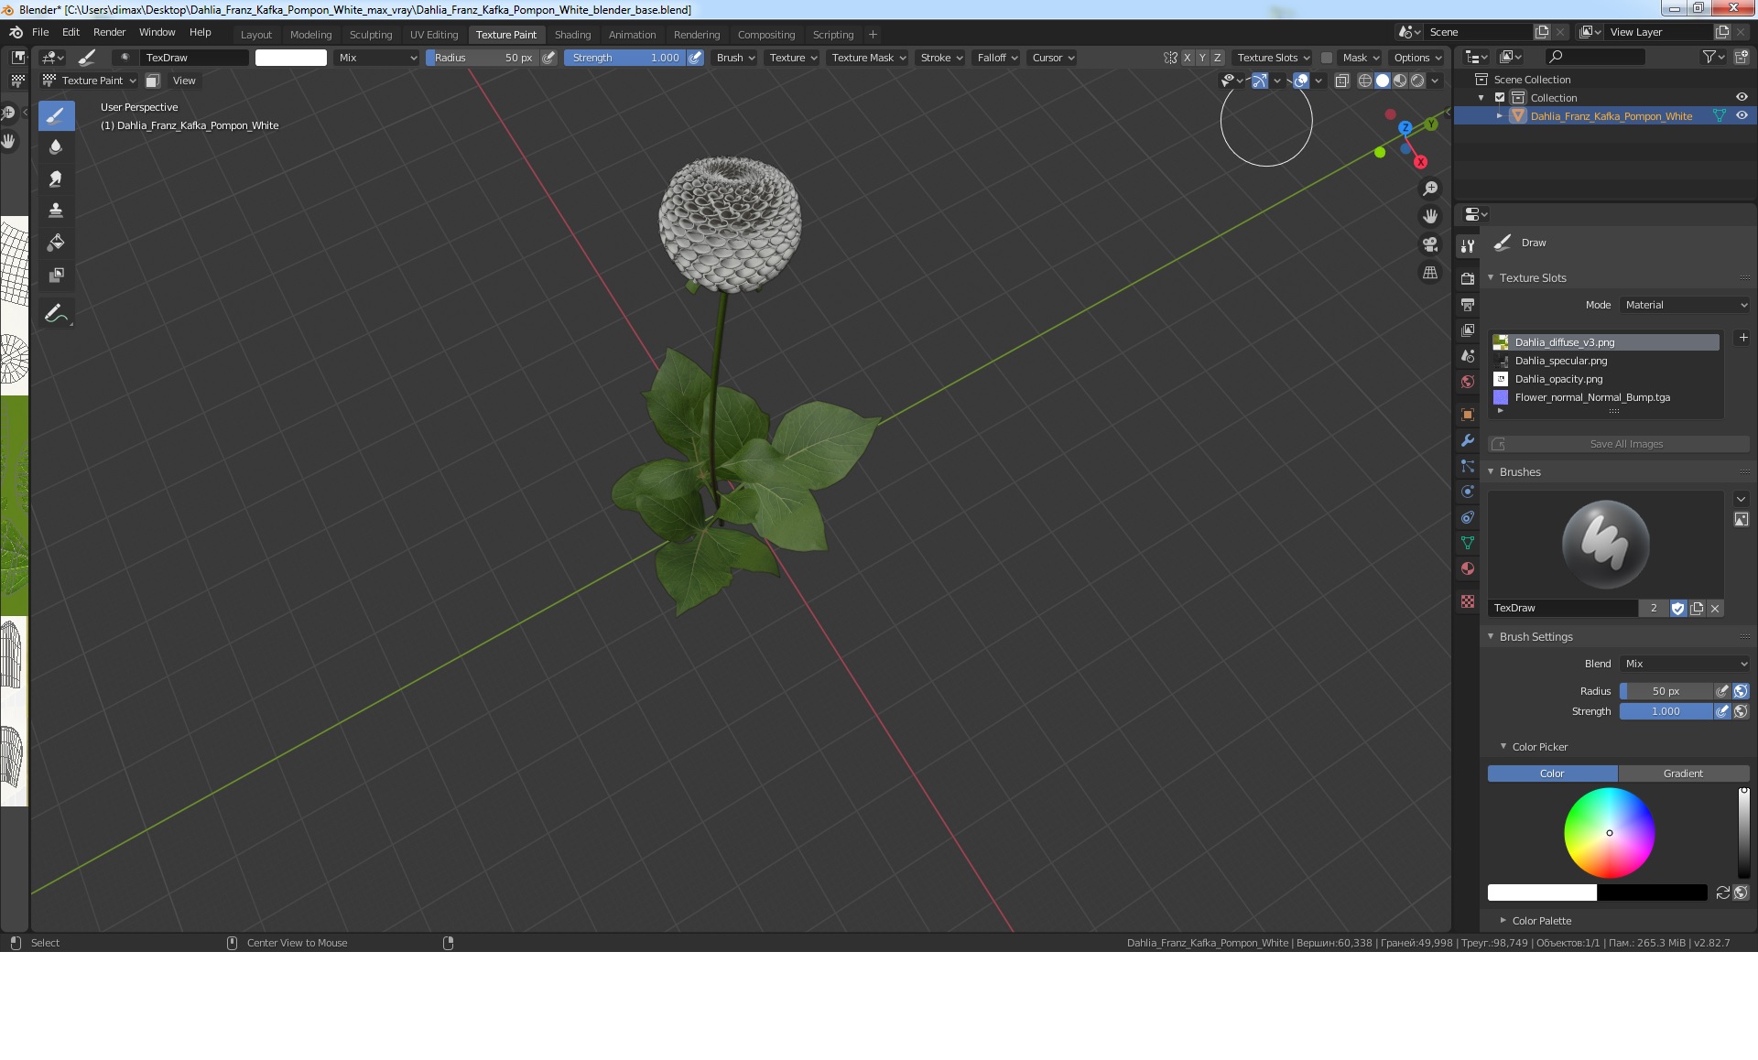The height and width of the screenshot is (1060, 1758).
Task: Open the viewport View menu
Action: pyautogui.click(x=184, y=81)
